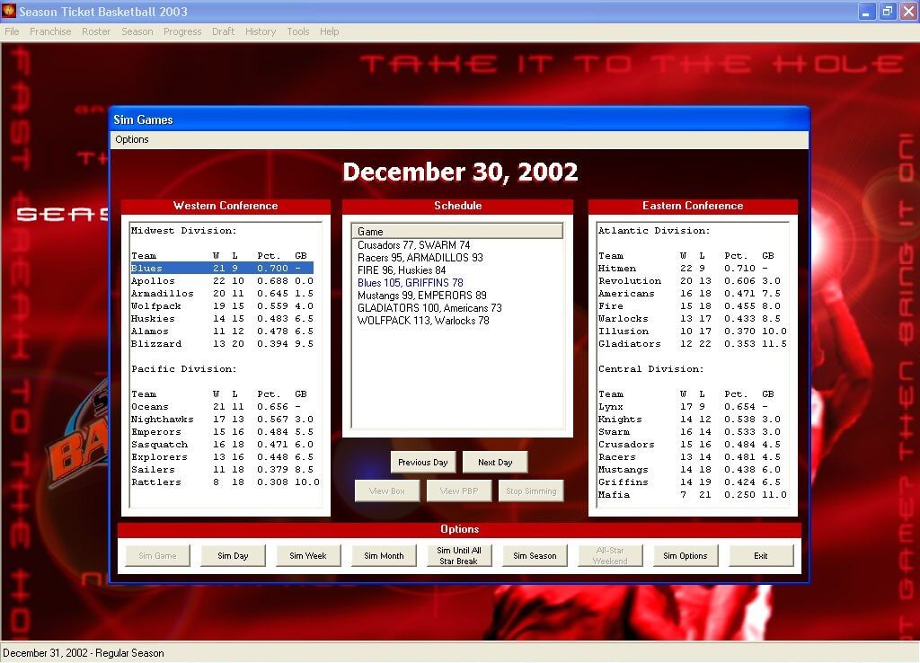The width and height of the screenshot is (920, 663).
Task: Select the Blues row in Midwest Division
Action: tap(222, 268)
